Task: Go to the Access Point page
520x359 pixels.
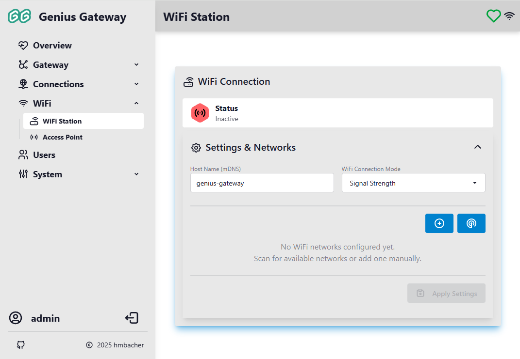Action: tap(62, 137)
